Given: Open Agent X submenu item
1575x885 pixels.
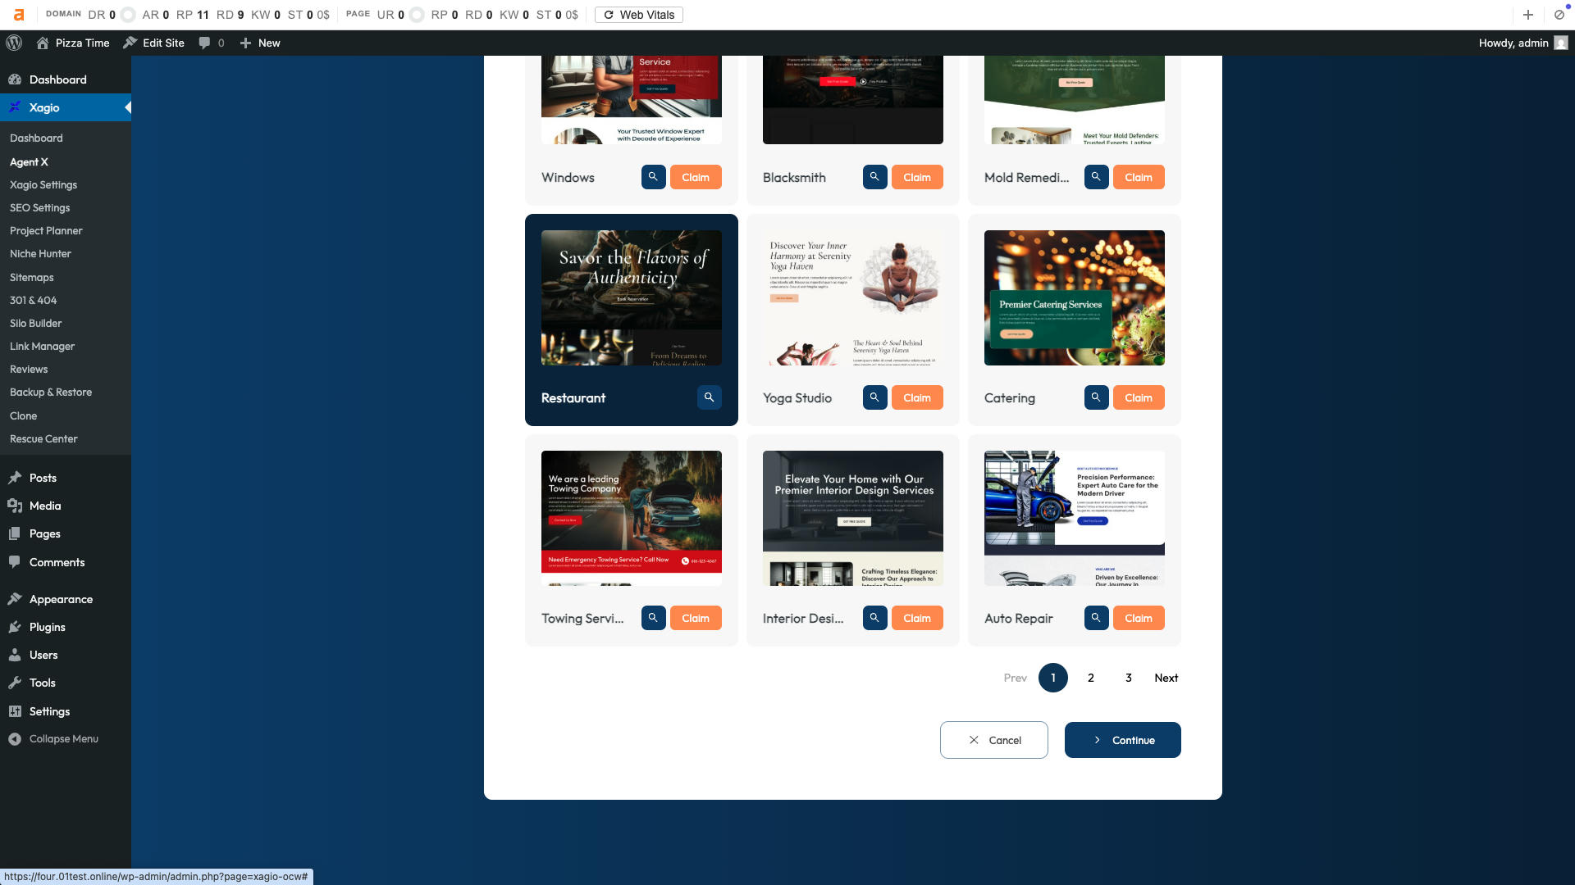Looking at the screenshot, I should tap(29, 161).
